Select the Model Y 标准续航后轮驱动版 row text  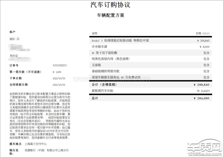click(120, 41)
